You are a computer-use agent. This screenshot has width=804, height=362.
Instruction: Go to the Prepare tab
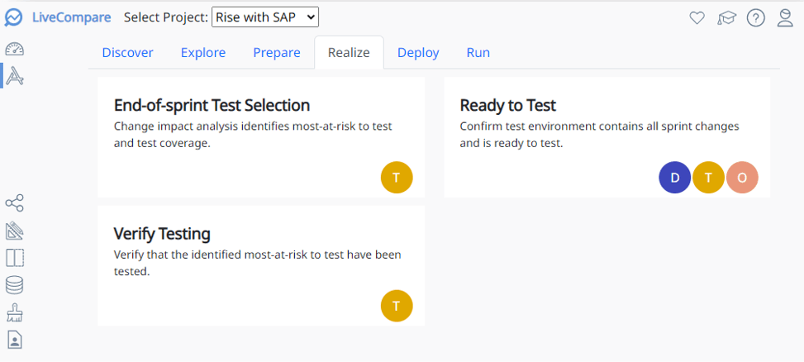(276, 53)
